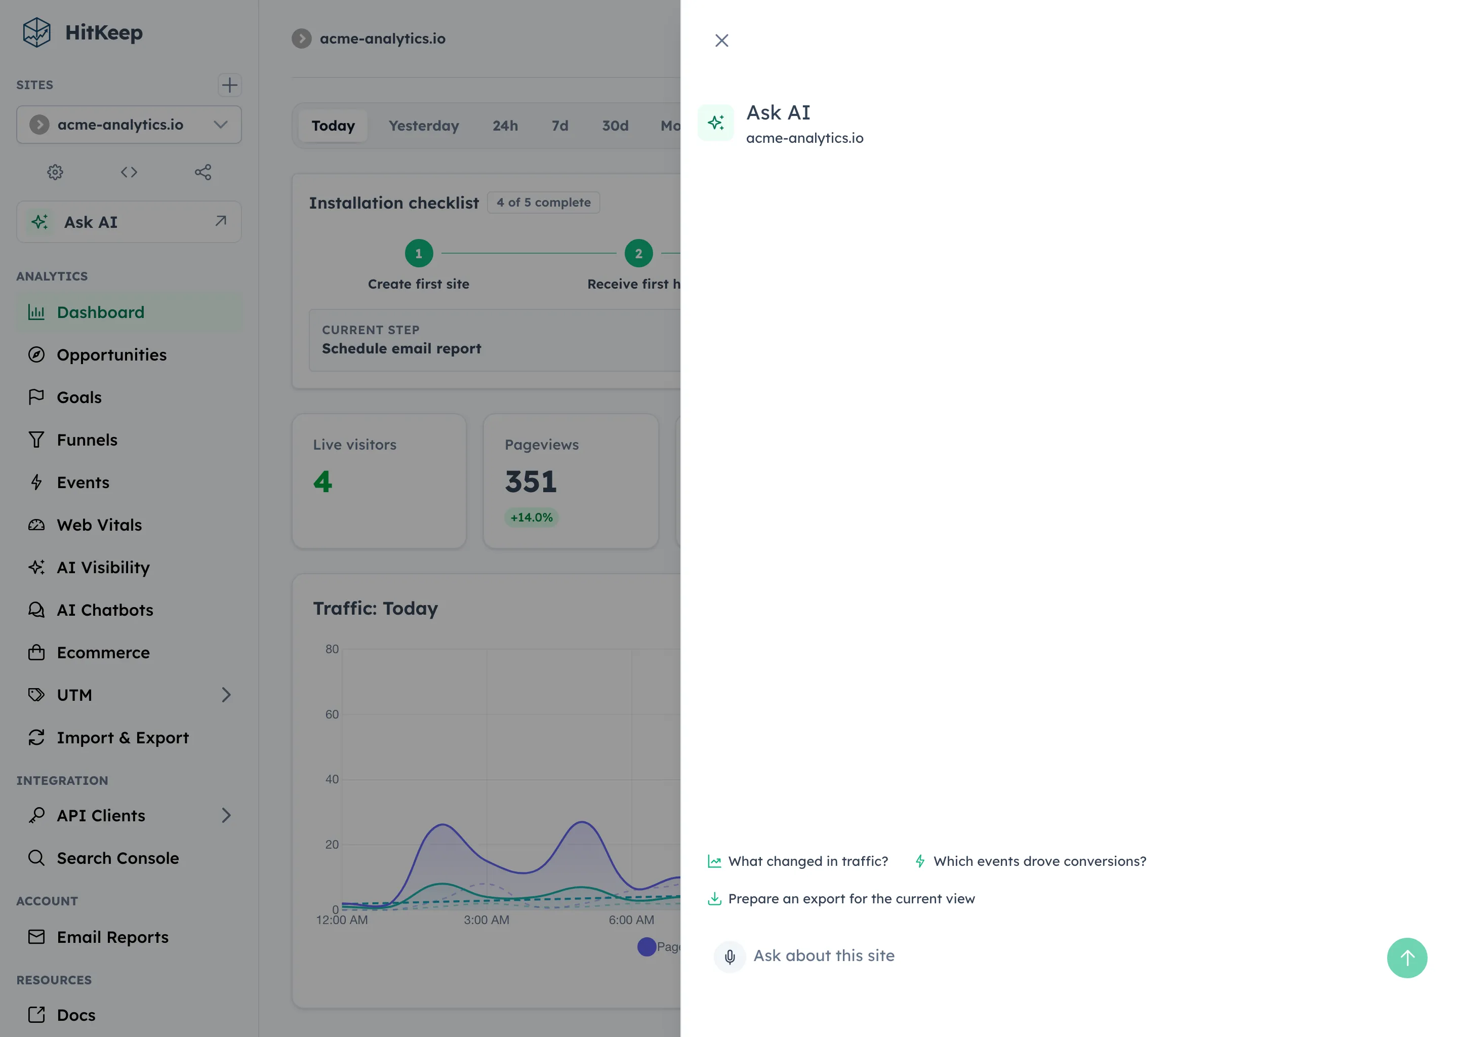Viewport: 1458px width, 1037px height.
Task: Click the Opportunities compass icon
Action: click(36, 354)
